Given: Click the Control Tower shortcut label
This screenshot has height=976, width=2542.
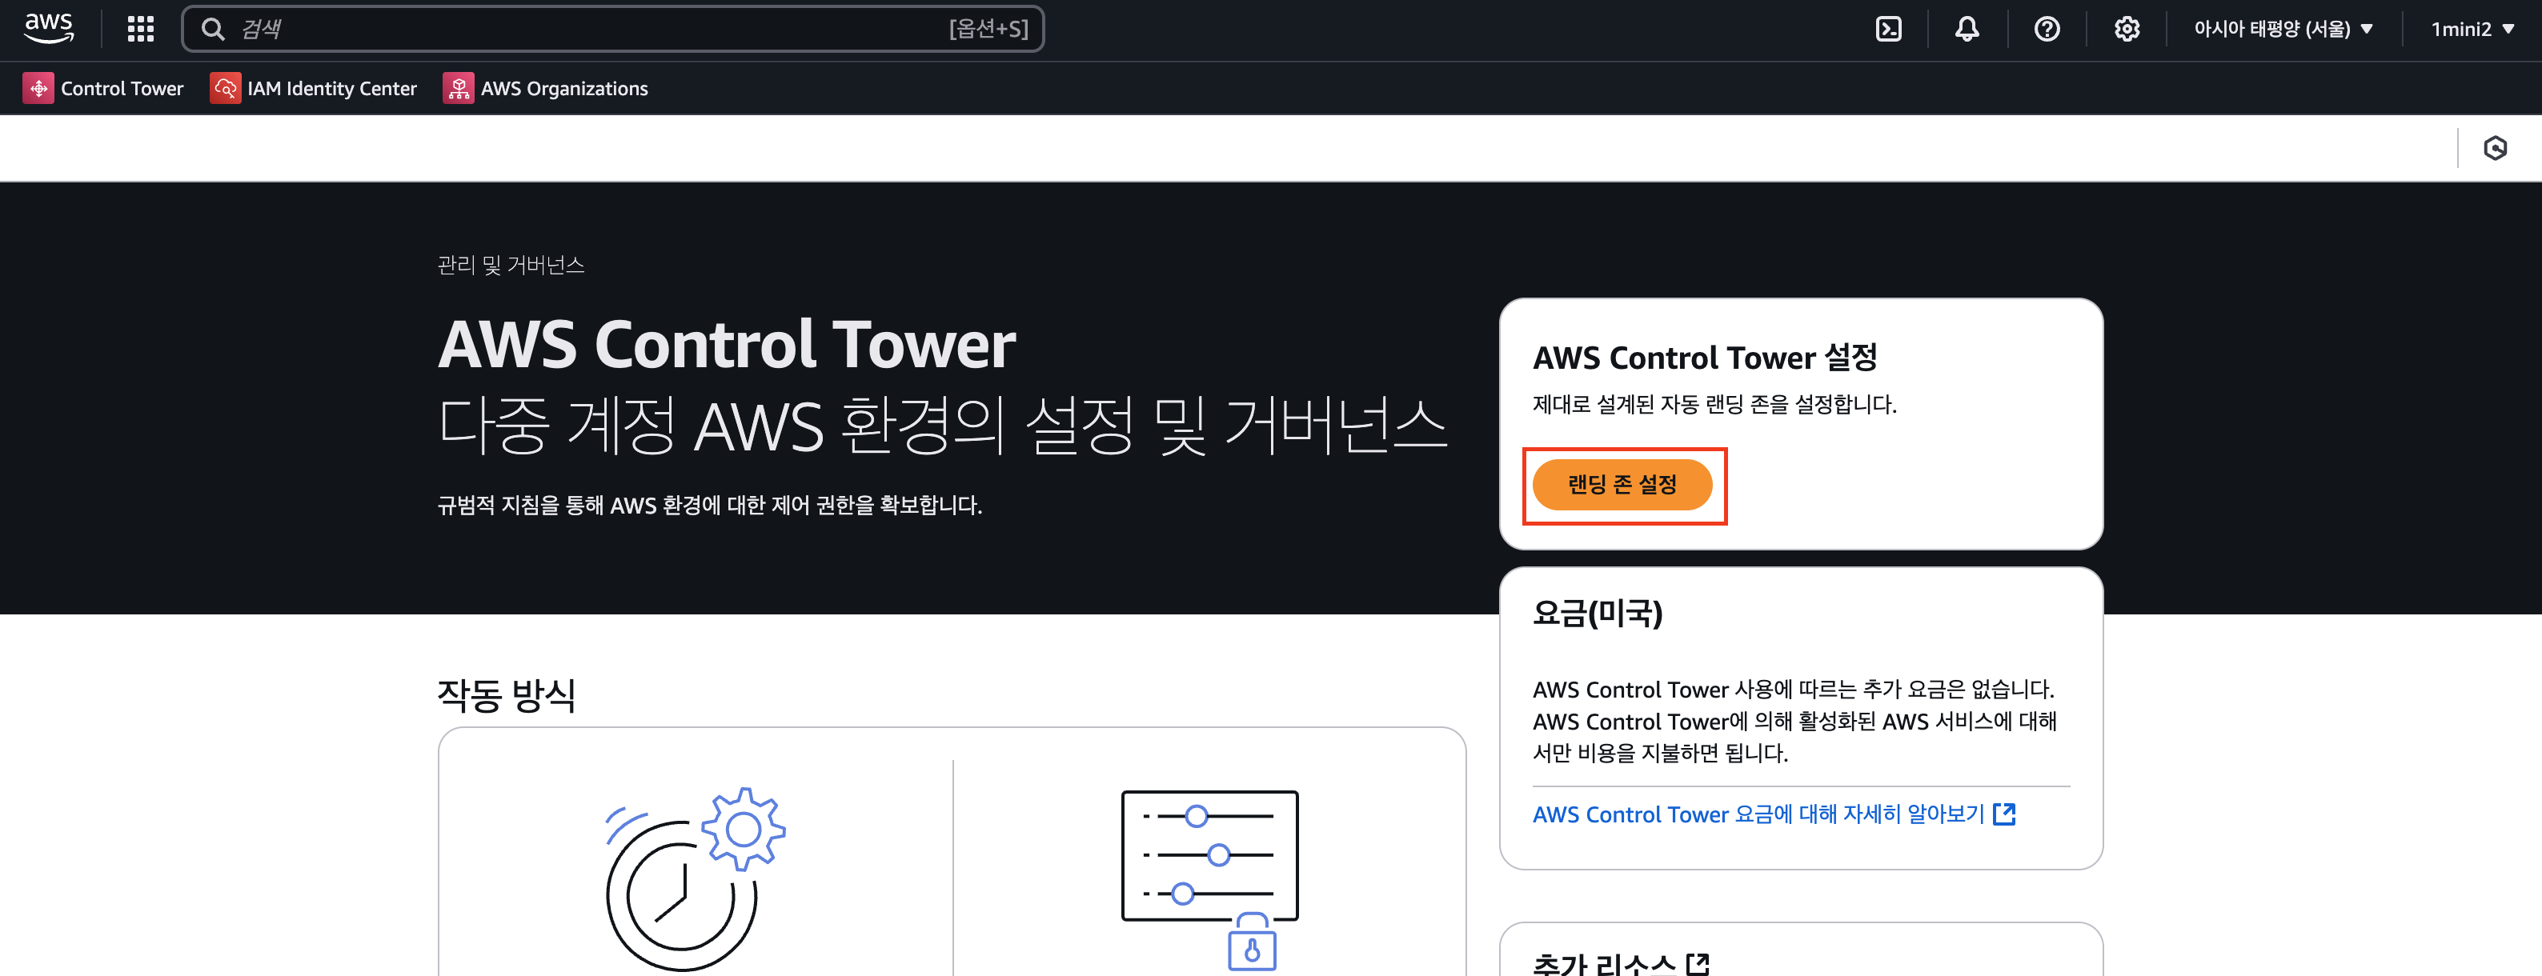Looking at the screenshot, I should click(122, 89).
